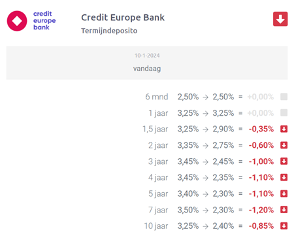Click red arrow icon for 5 jaar
The height and width of the screenshot is (238, 294).
coord(284,194)
